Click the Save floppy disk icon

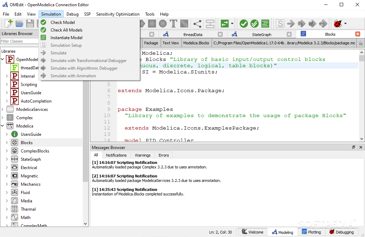[30, 24]
